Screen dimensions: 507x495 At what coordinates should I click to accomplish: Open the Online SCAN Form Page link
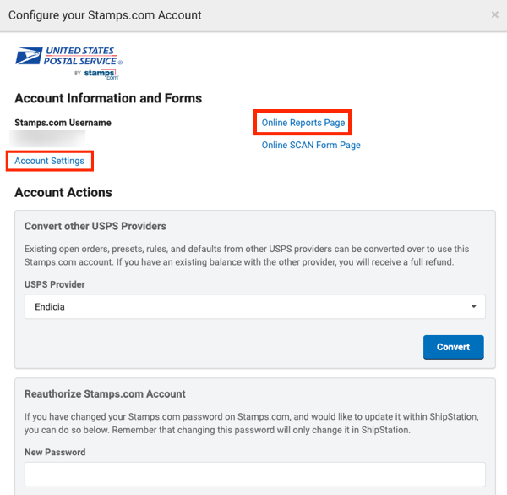point(311,145)
